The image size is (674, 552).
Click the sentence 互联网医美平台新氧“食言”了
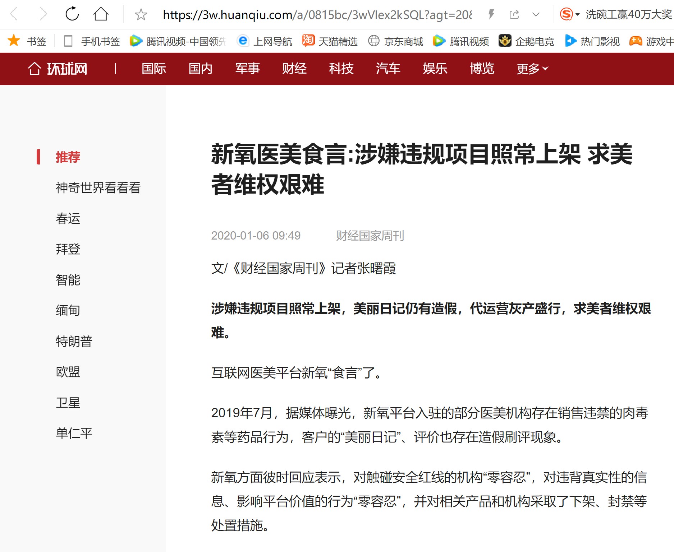(296, 373)
